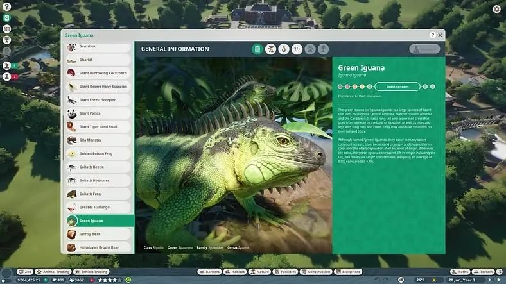Select Giant Tiger Land Snail entry
The width and height of the screenshot is (506, 284).
point(98,127)
